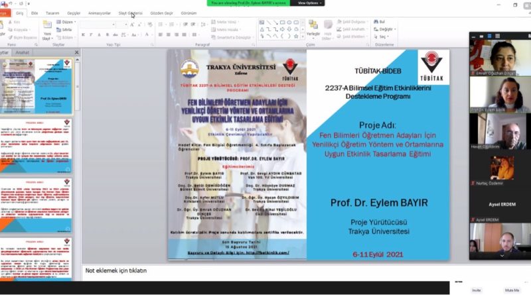Toggle Italic text formatting
Image resolution: width=531 pixels, height=295 pixels.
click(x=91, y=34)
